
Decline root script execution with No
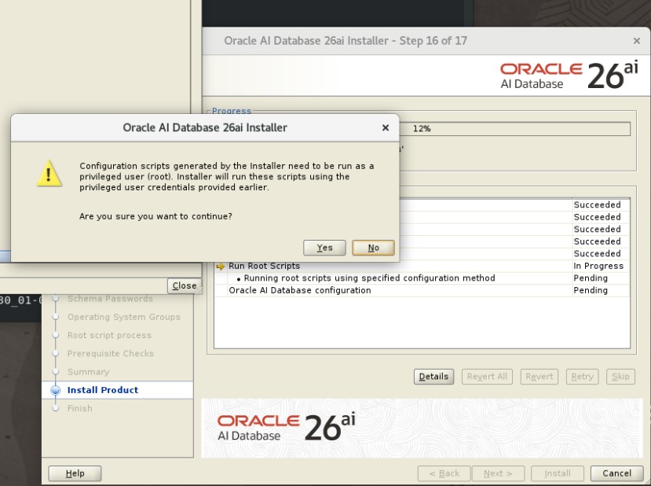point(373,248)
